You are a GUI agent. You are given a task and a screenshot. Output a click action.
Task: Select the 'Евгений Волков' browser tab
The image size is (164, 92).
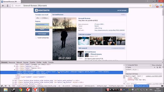[10, 2]
